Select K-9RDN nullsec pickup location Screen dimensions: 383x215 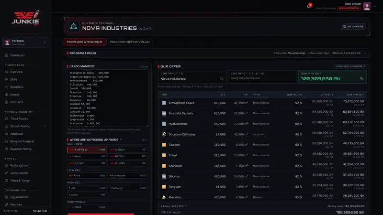pyautogui.click(x=127, y=150)
